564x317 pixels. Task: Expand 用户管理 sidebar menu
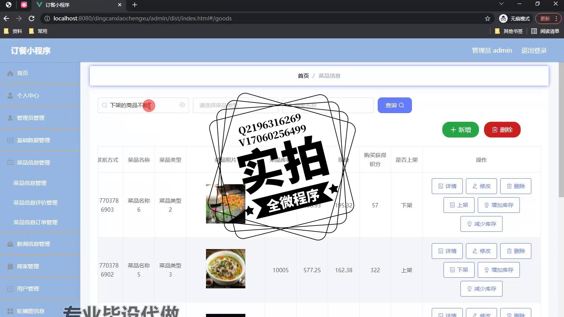tap(40, 289)
